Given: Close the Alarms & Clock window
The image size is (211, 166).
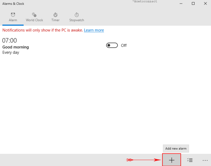Looking at the screenshot, I should click(x=205, y=4).
